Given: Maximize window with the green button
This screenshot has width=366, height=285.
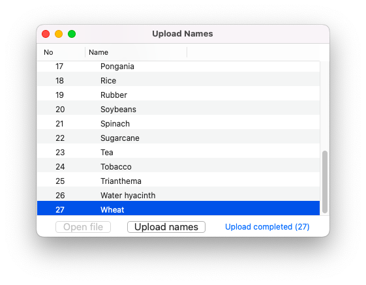Looking at the screenshot, I should point(72,34).
